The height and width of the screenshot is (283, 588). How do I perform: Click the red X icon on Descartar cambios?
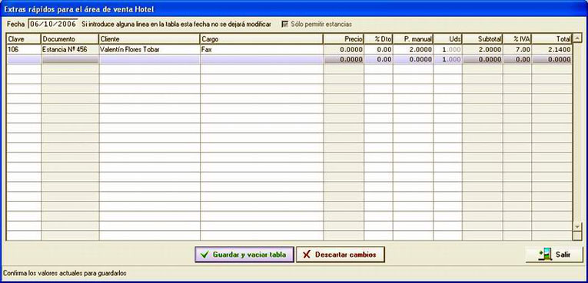[307, 255]
